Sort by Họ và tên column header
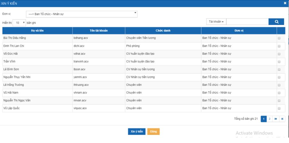289x143 pixels. point(37,30)
